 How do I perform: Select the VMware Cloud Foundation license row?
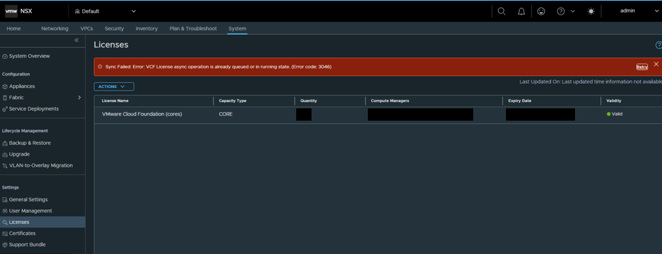pyautogui.click(x=378, y=114)
